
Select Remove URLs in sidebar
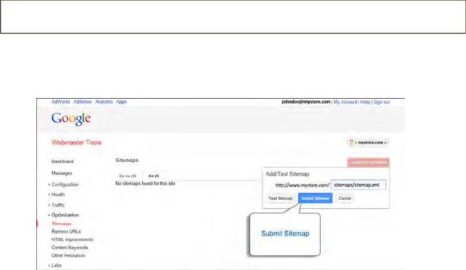(x=66, y=231)
